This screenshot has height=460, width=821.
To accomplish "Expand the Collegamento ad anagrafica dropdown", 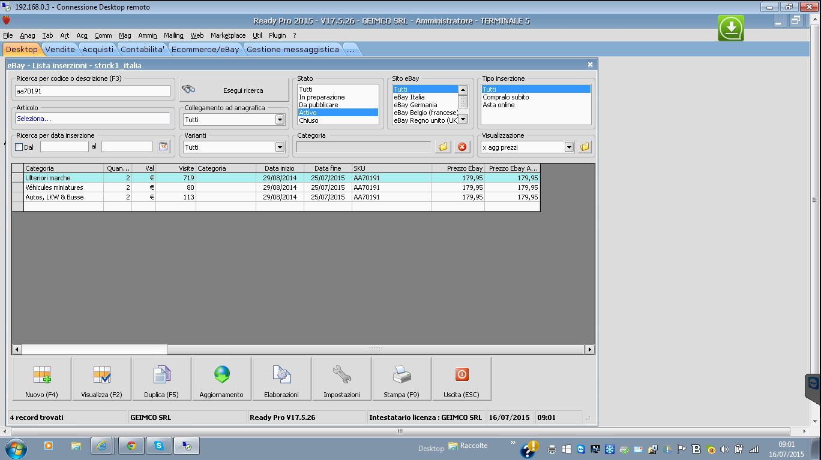I will [x=280, y=120].
